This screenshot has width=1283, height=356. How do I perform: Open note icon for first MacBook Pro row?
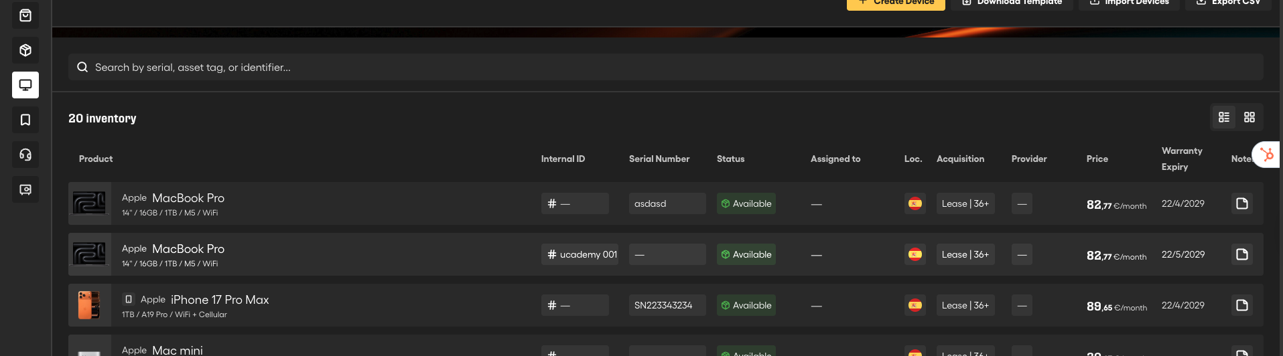tap(1242, 203)
